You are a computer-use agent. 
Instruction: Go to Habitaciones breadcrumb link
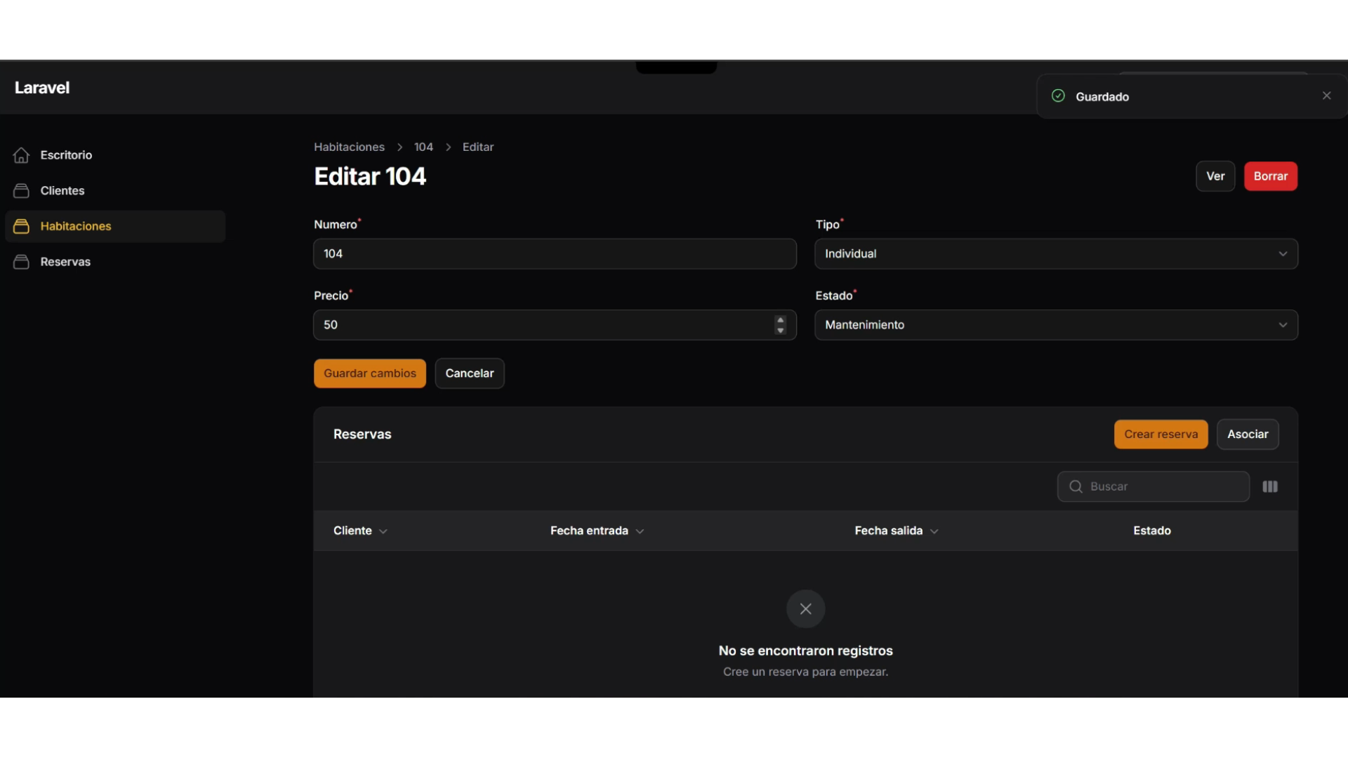(349, 147)
